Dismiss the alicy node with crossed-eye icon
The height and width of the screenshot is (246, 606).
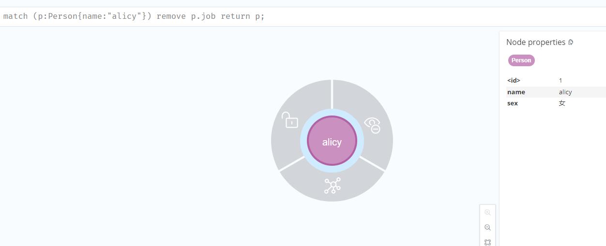point(372,125)
